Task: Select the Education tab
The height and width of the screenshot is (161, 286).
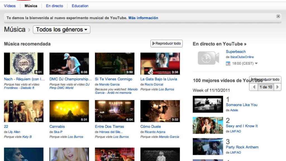Action: point(80,6)
